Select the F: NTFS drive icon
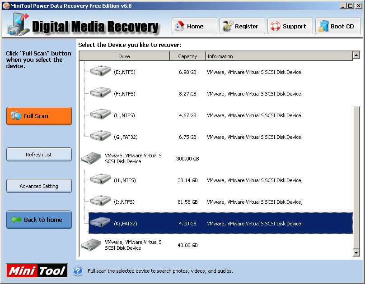This screenshot has height=284, width=365. pyautogui.click(x=100, y=92)
